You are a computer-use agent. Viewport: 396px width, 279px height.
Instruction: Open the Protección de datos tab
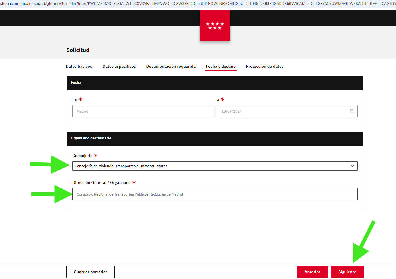264,67
